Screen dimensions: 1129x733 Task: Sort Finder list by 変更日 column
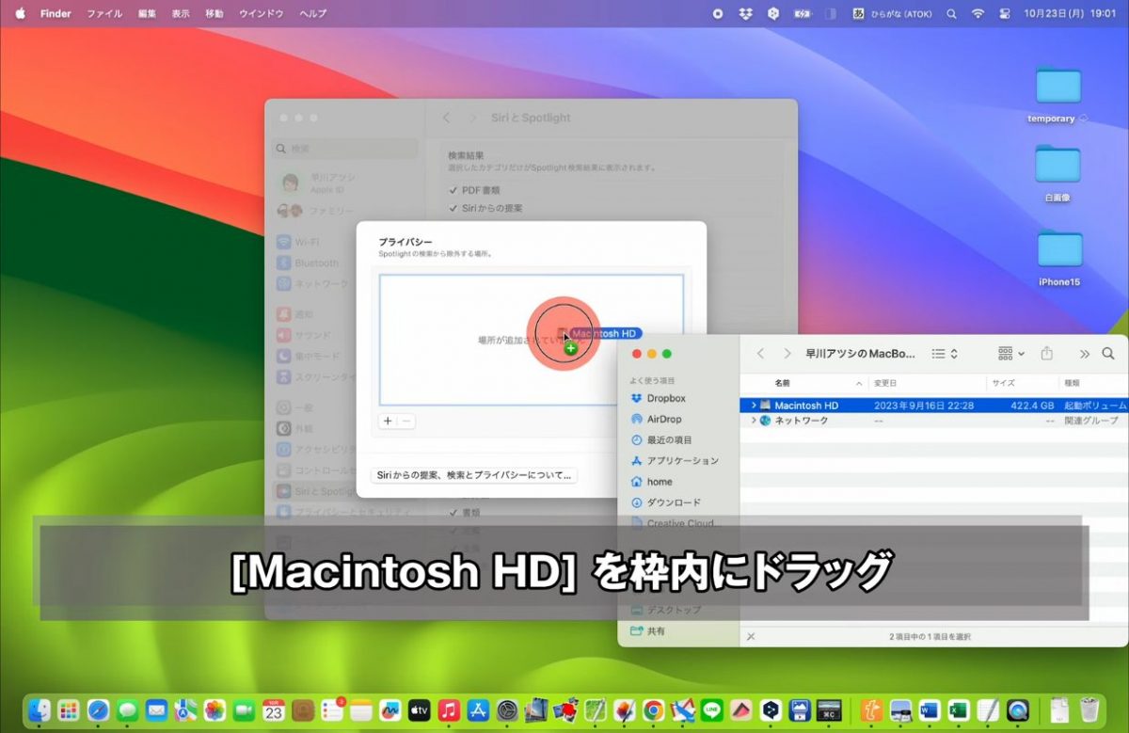(x=885, y=384)
